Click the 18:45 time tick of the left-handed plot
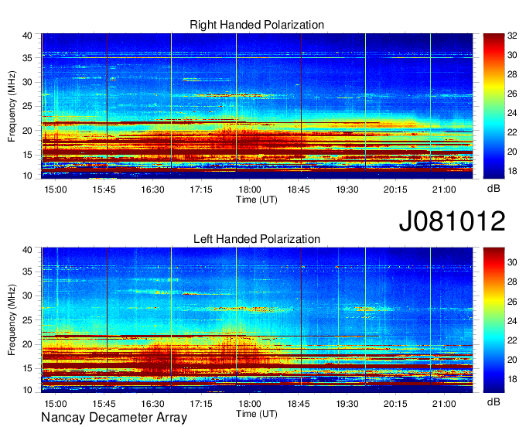Screen dimensions: 526x427 click(299, 404)
